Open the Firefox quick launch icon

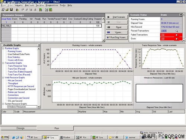22,137
